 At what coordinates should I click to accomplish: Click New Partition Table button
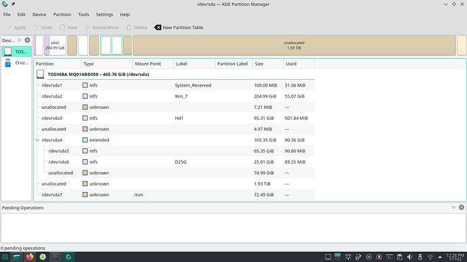[x=179, y=28]
